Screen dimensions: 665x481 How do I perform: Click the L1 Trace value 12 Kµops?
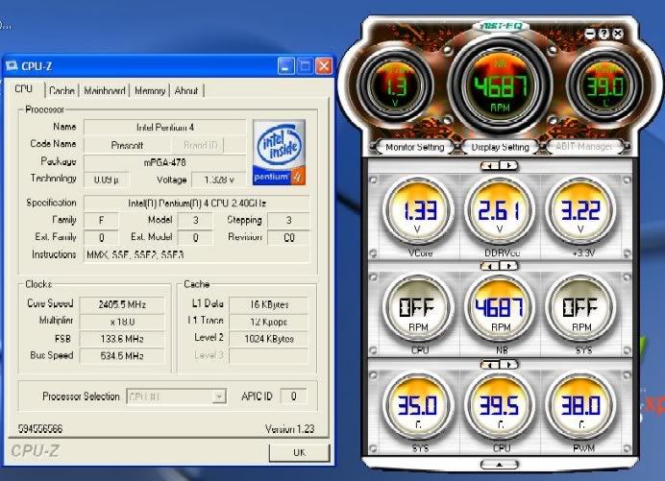pos(269,322)
